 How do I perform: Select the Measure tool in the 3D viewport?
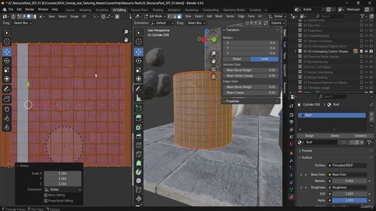(x=139, y=98)
